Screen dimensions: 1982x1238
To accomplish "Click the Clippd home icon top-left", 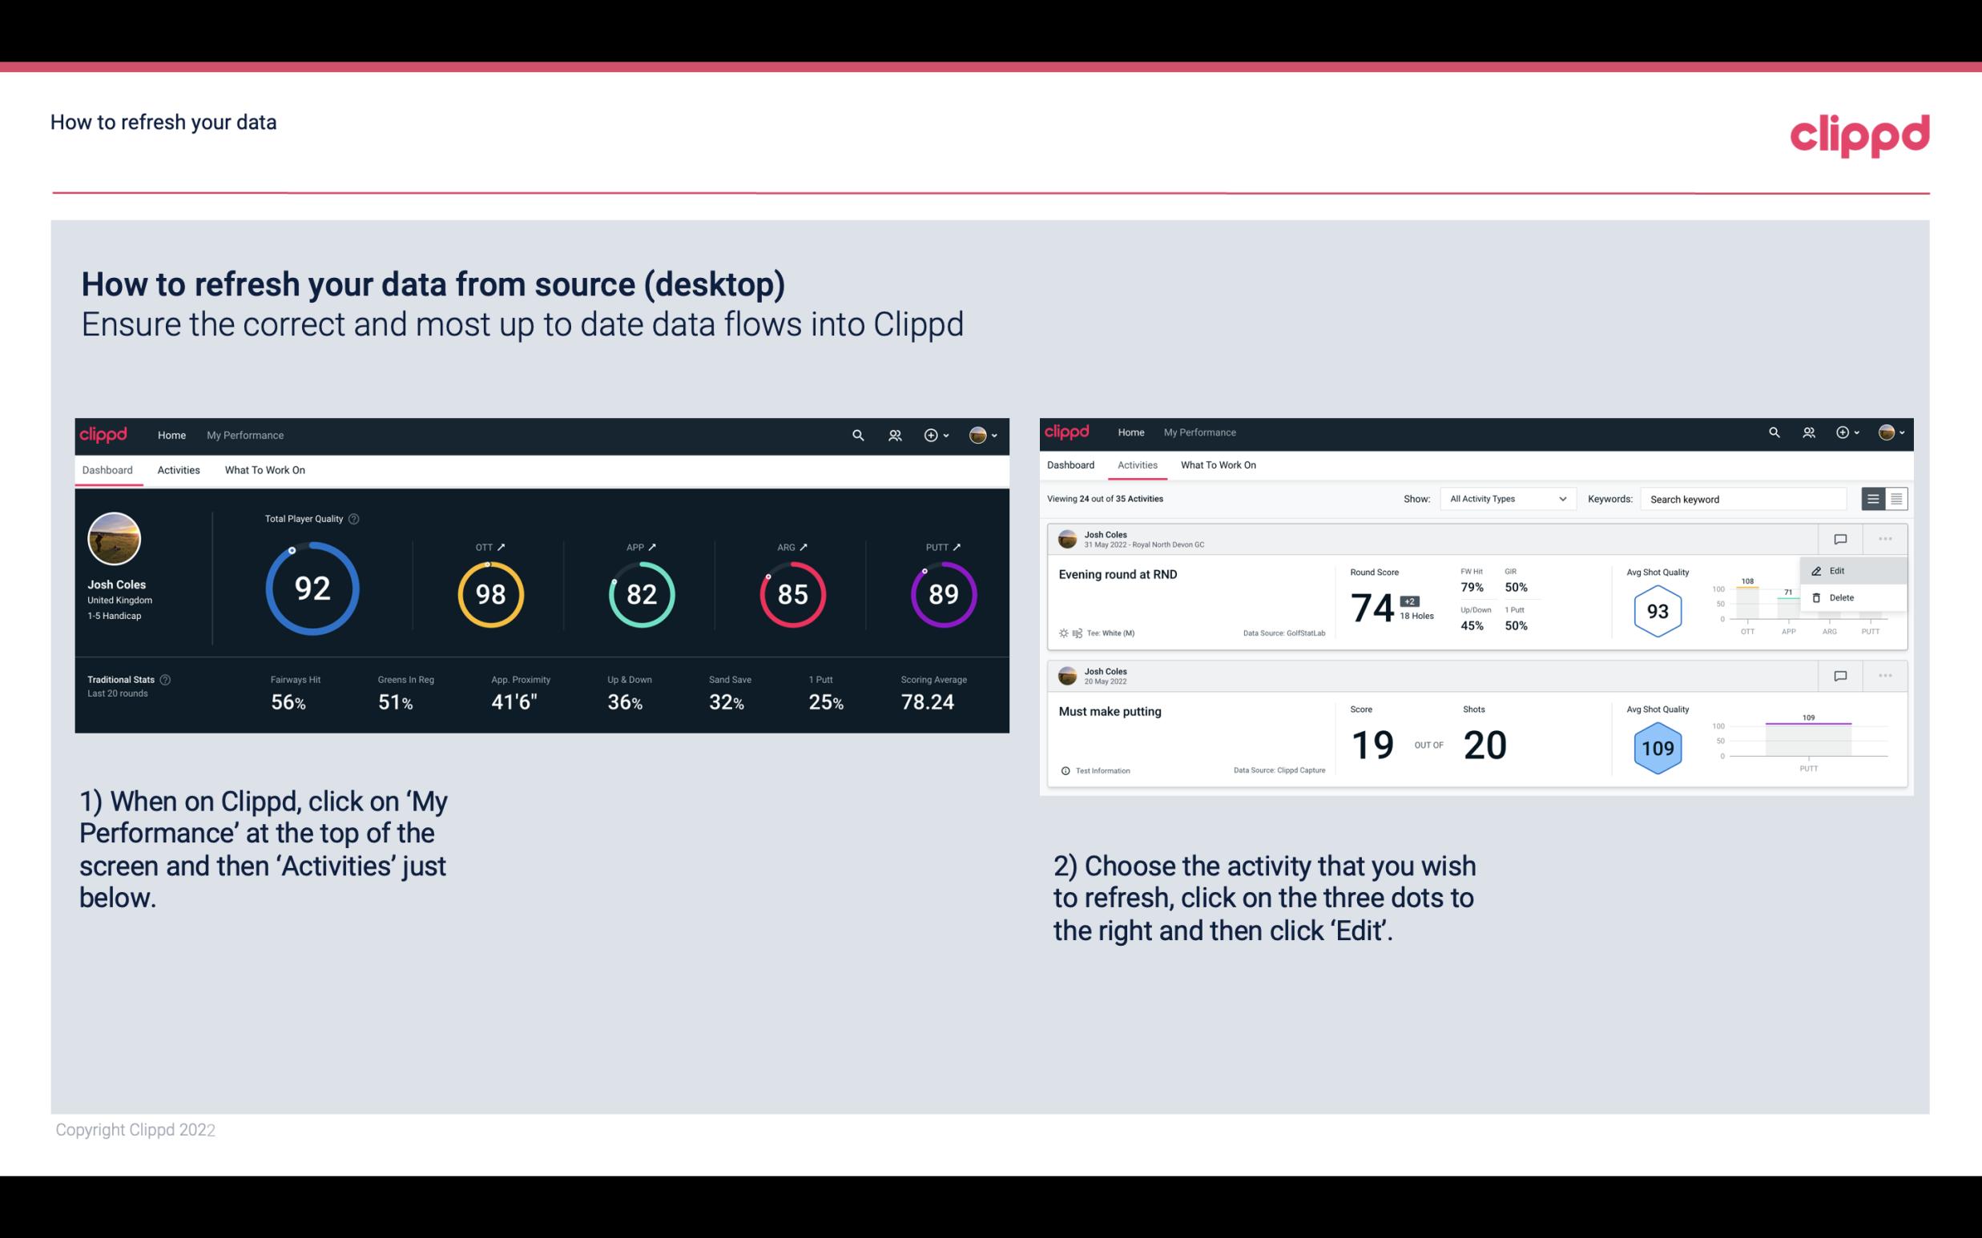I will 104,433.
